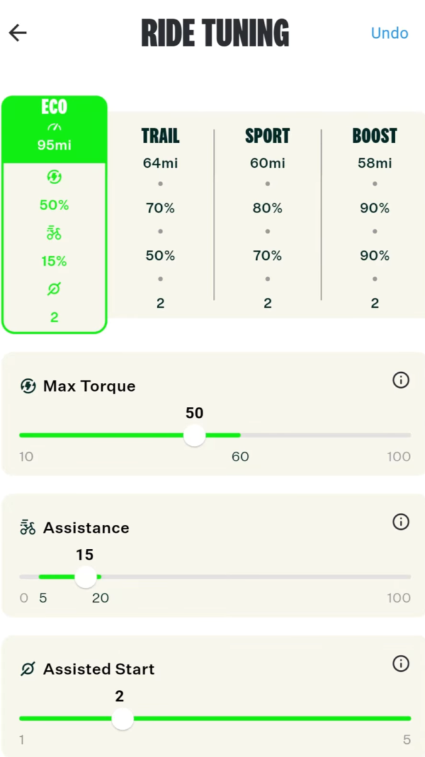Click the Assisted Start slider handle
This screenshot has width=425, height=757.
tap(122, 718)
